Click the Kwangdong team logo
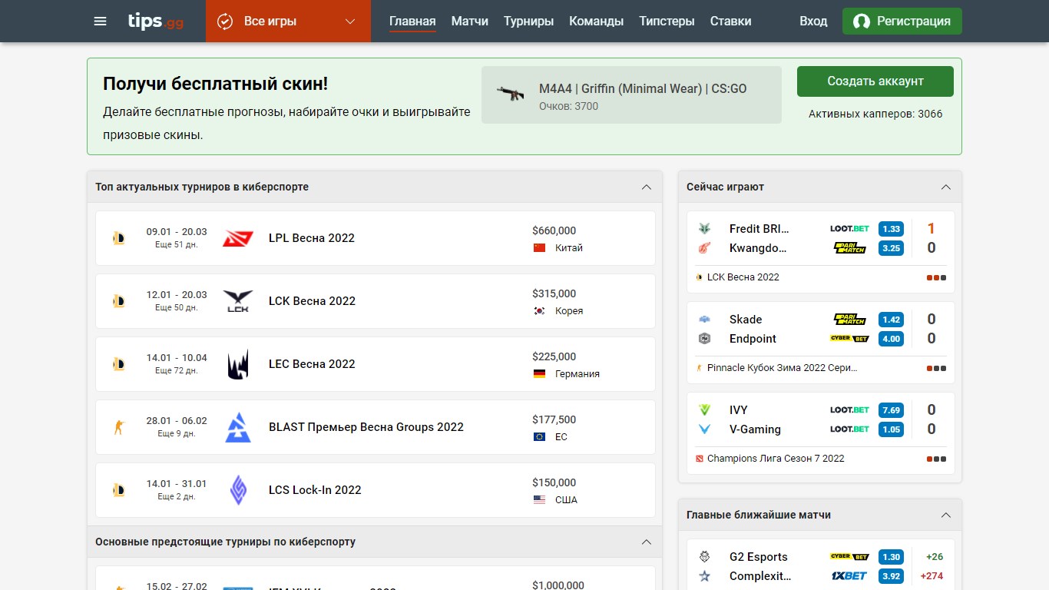 coord(704,248)
